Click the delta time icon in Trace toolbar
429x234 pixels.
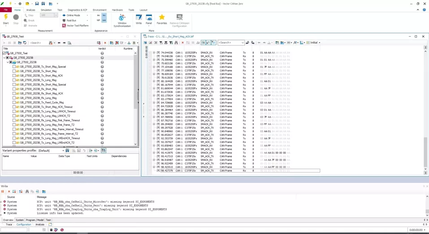tap(198, 43)
